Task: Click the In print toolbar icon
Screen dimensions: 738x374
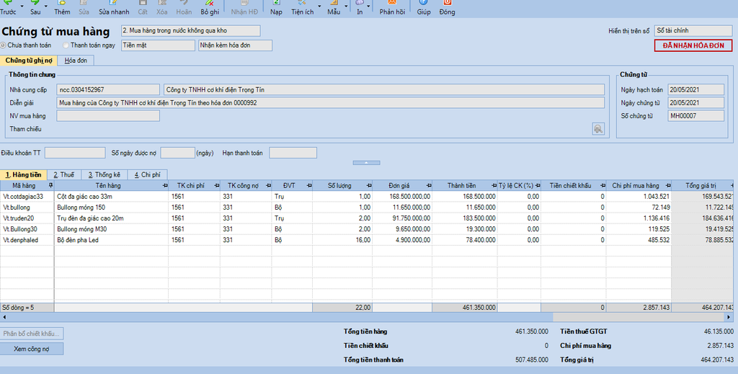Action: click(x=360, y=7)
